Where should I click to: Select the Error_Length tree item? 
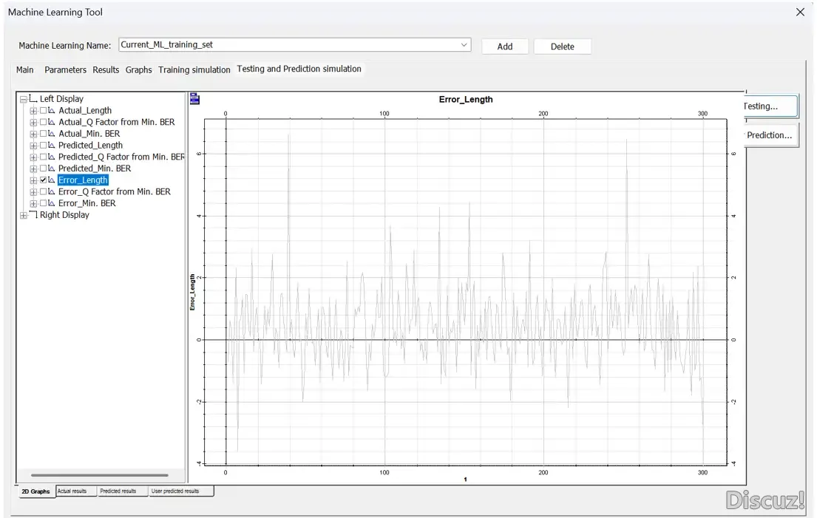coord(83,180)
